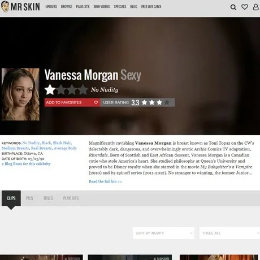Screen dimensions: 260x260
Task: Click the first large rating star
Action: coord(50,90)
